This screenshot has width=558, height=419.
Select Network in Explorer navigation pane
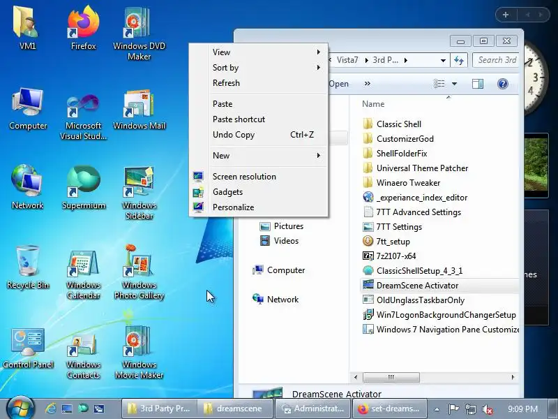click(276, 300)
